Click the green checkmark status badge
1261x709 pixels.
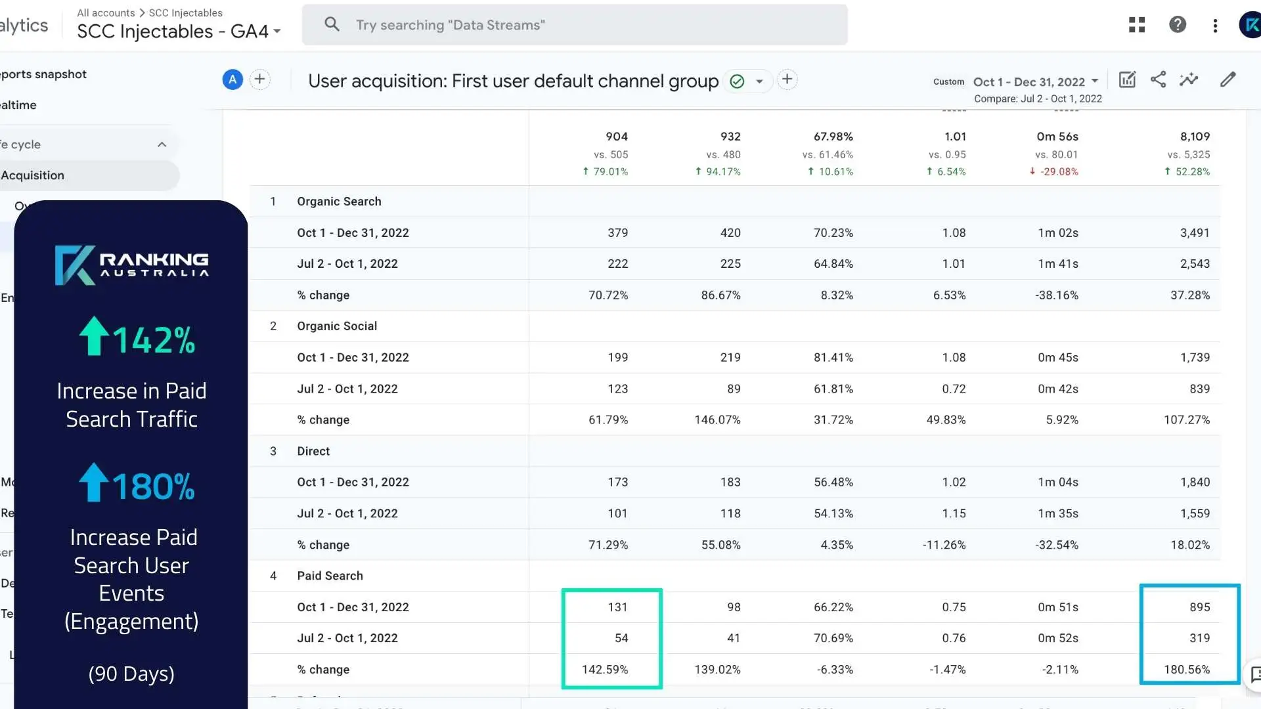[x=738, y=81]
